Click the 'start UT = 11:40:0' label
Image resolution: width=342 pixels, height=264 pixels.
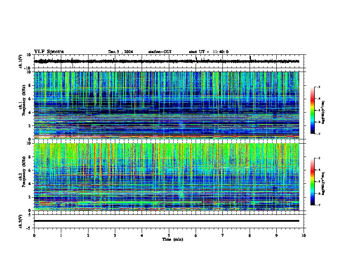tap(209, 52)
